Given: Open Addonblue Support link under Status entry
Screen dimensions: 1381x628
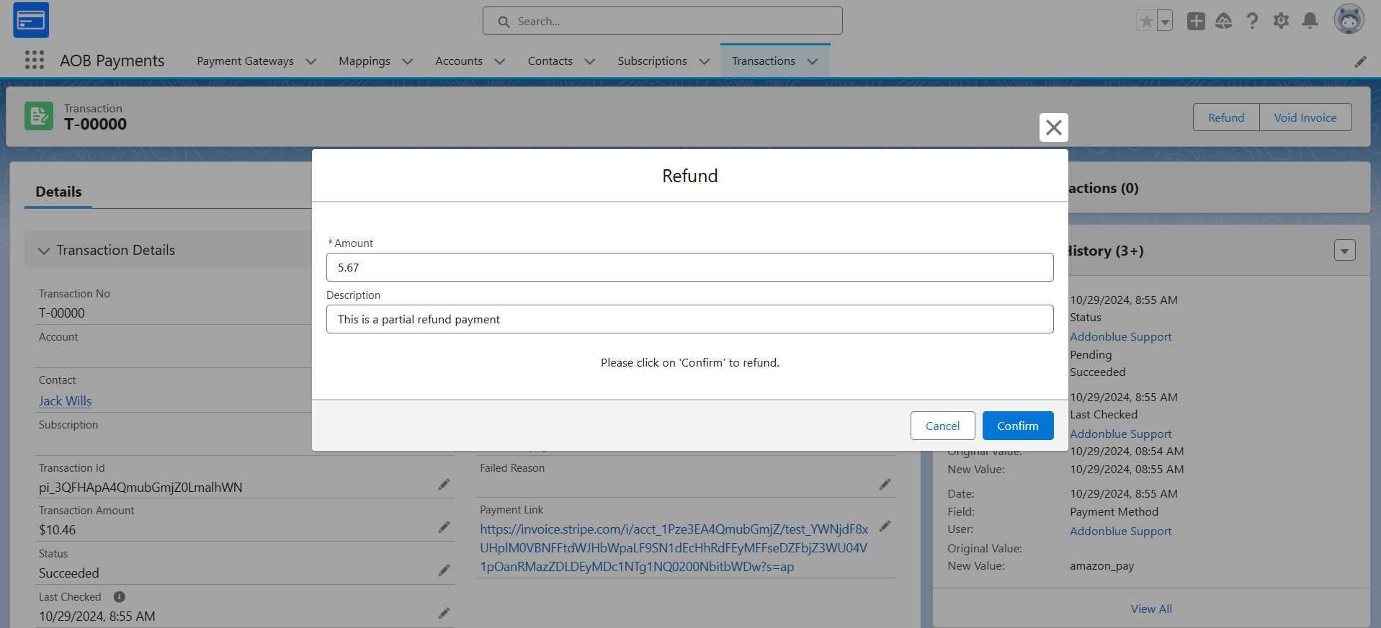Looking at the screenshot, I should [x=1120, y=336].
